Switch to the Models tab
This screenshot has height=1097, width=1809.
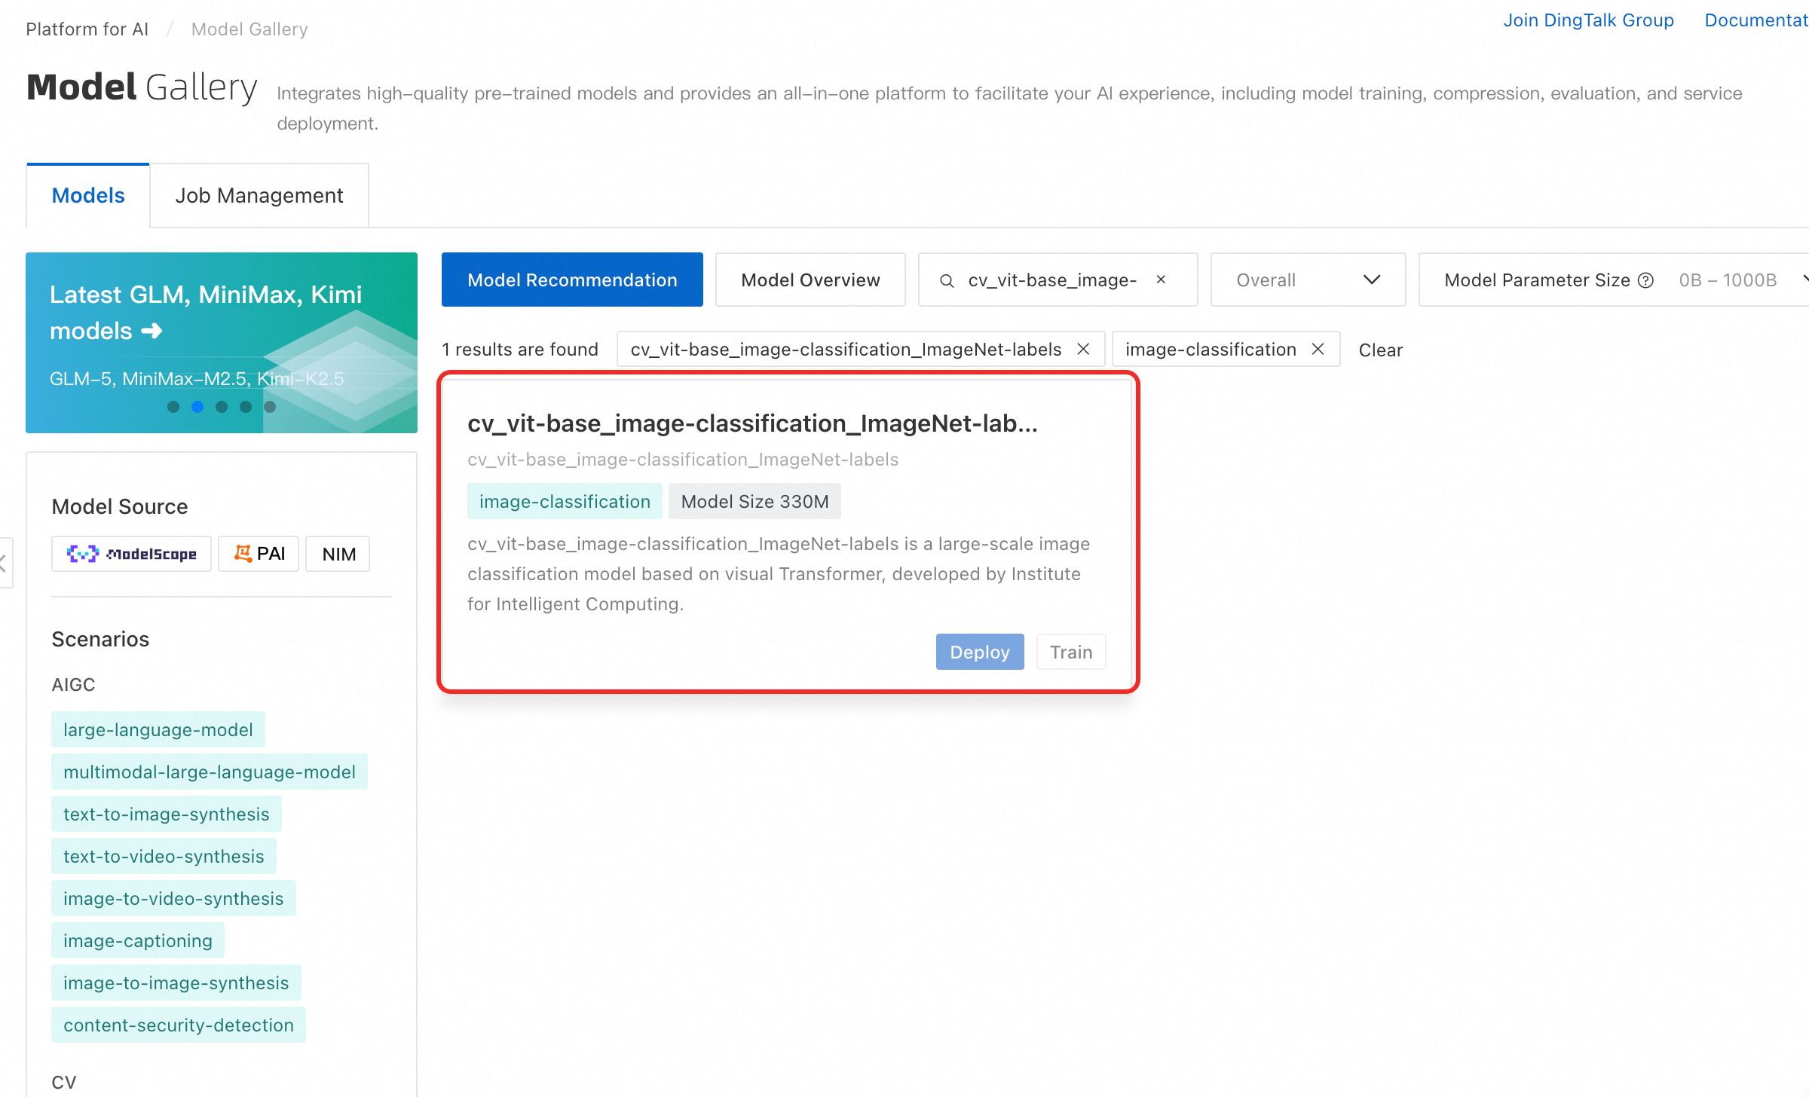(x=88, y=195)
